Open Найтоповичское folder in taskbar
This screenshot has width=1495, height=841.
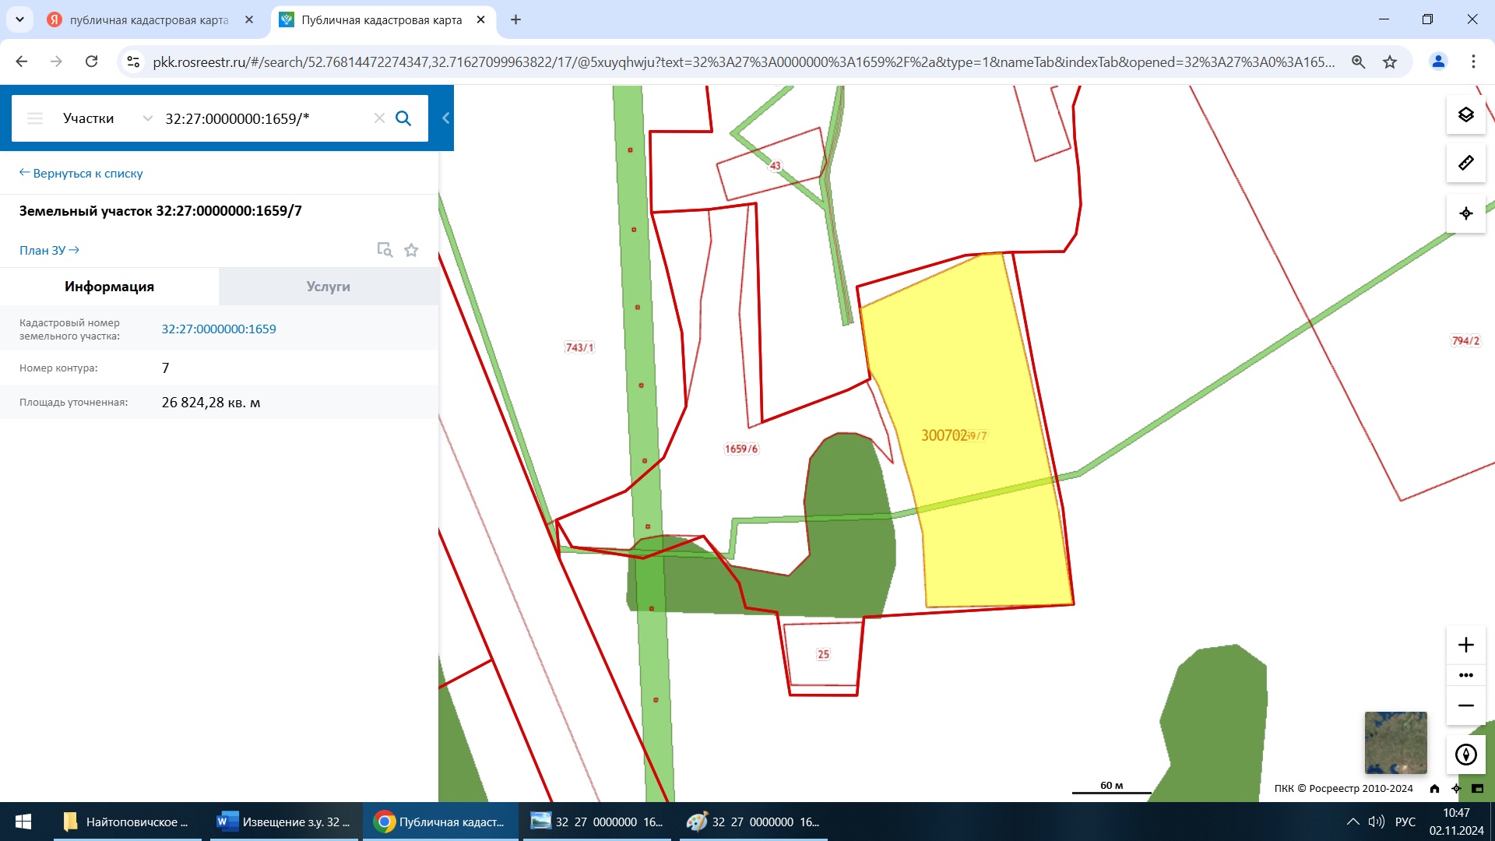pos(126,822)
